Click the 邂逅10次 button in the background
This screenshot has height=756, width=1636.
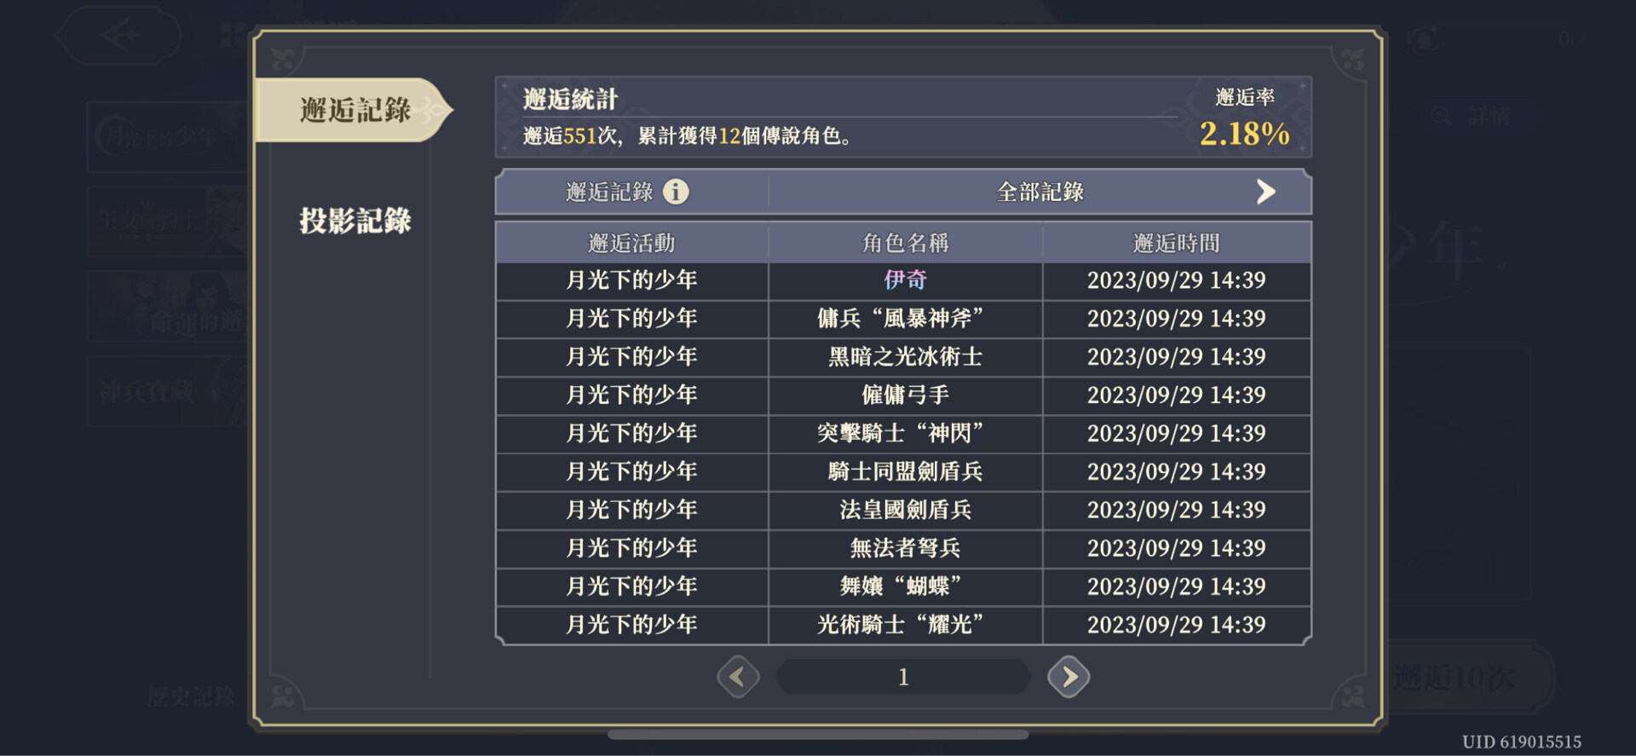(x=1466, y=678)
